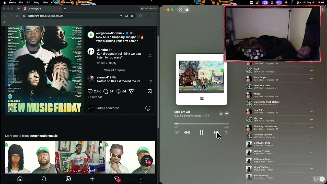Open the Hip-hop is not dead post

click(x=80, y=157)
